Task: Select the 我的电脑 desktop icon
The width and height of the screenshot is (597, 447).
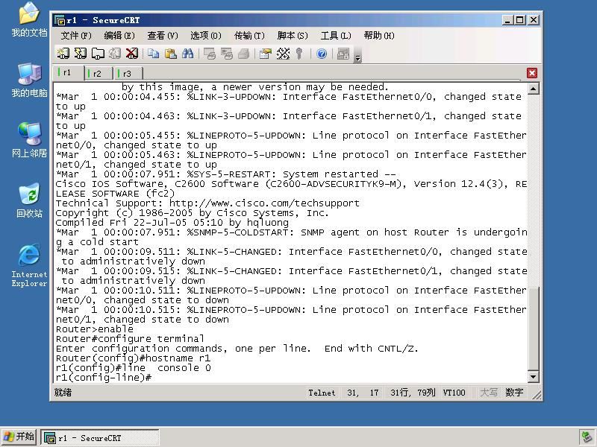Action: [x=29, y=80]
